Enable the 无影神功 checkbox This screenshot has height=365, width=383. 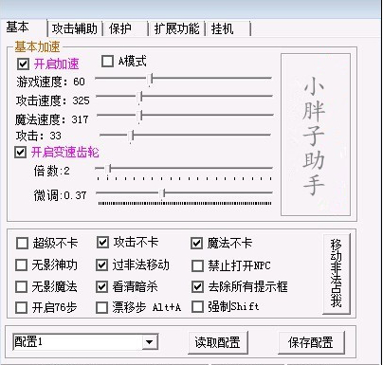(x=21, y=265)
